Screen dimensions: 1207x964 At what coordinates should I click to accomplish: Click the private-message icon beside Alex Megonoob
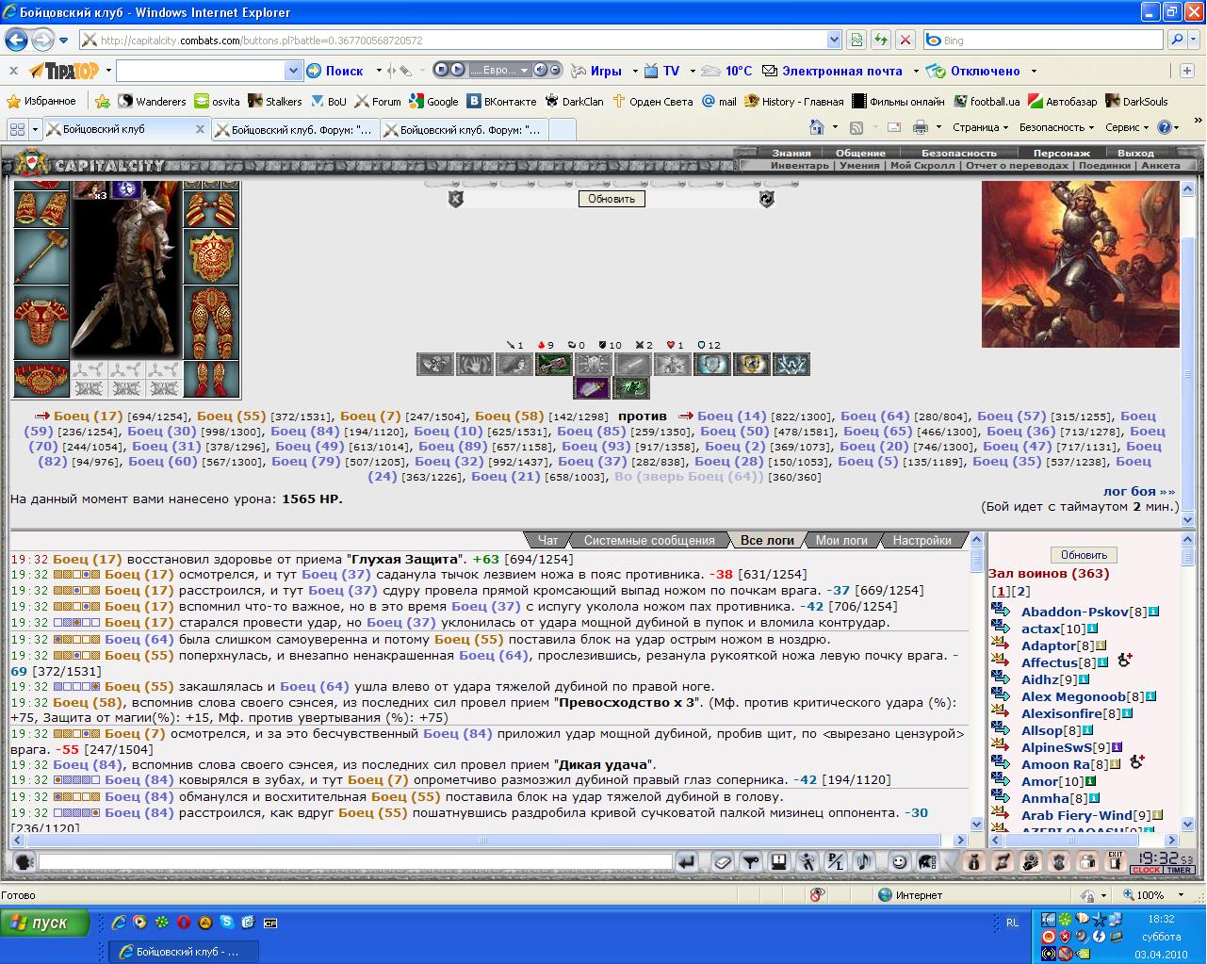coord(1001,696)
